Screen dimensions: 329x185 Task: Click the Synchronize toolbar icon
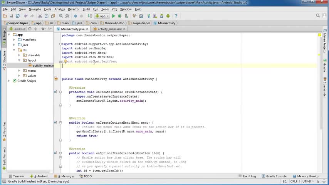point(18,16)
